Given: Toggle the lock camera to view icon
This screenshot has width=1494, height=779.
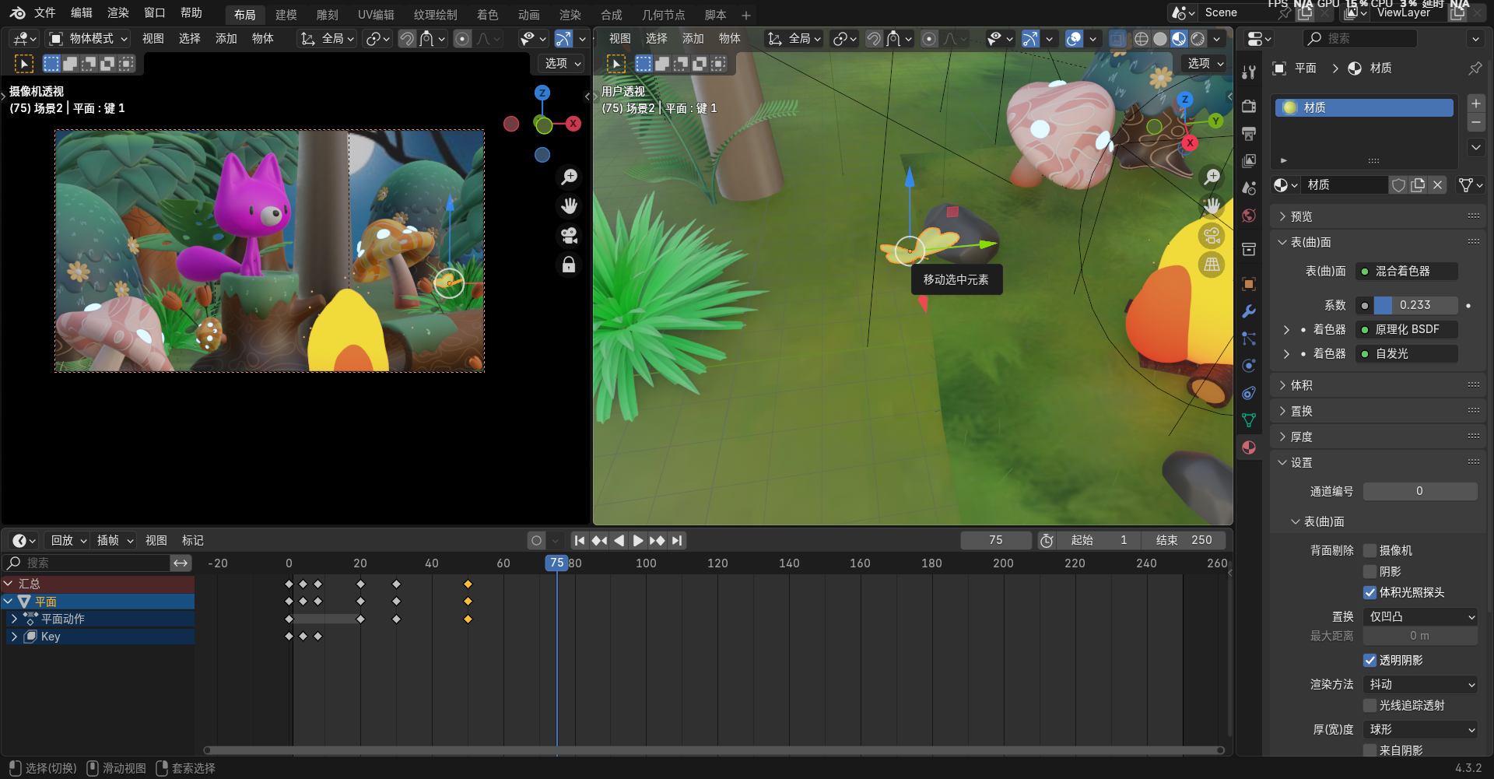Looking at the screenshot, I should click(x=569, y=265).
